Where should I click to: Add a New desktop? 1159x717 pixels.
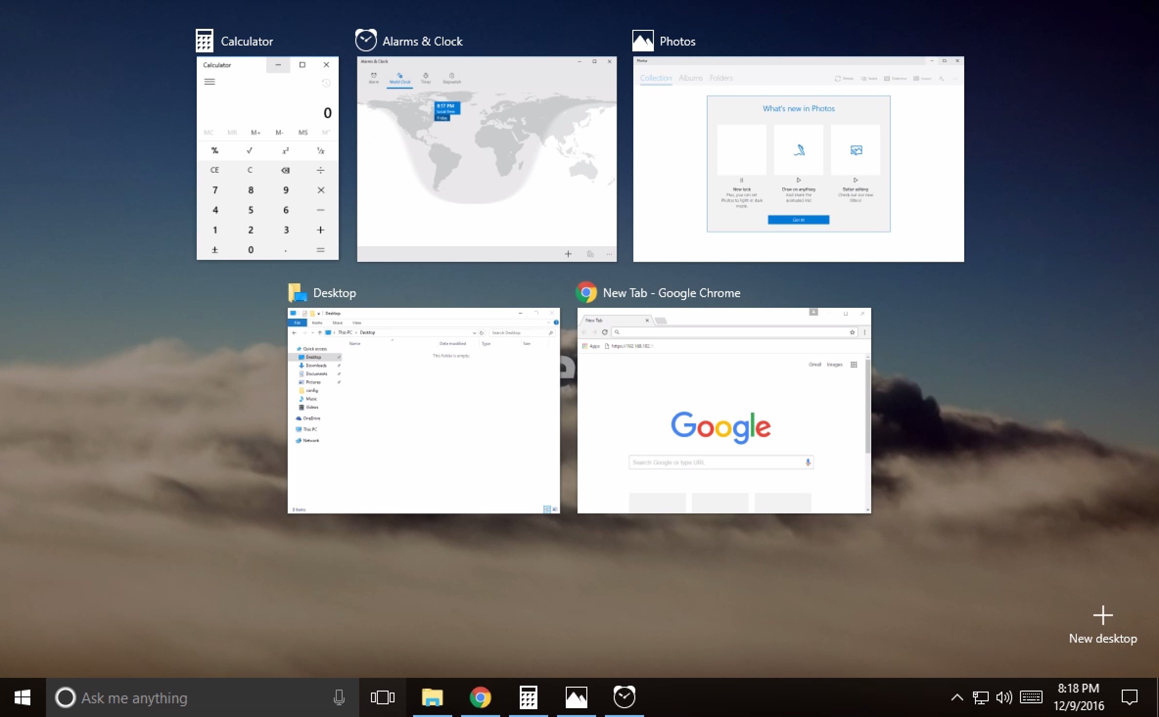click(1103, 624)
